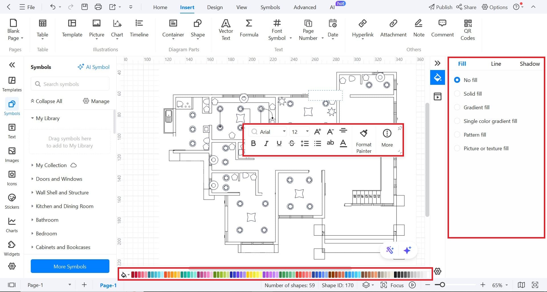Apply italic in the floating toolbar
Screen dimensions: 547x292
pyautogui.click(x=266, y=143)
